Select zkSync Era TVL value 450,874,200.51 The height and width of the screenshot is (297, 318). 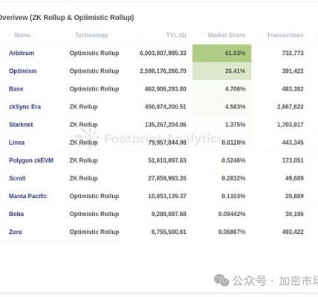point(166,107)
